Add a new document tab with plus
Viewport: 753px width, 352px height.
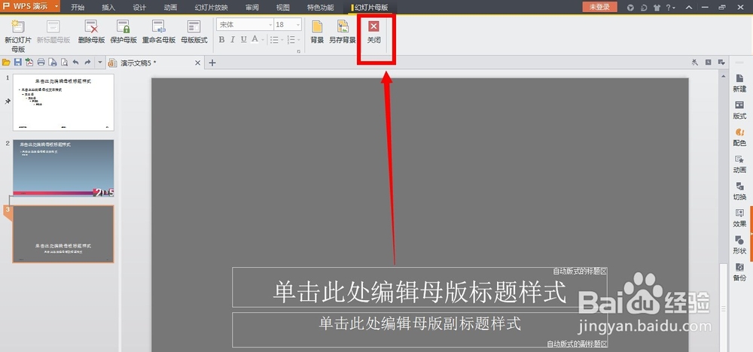212,63
